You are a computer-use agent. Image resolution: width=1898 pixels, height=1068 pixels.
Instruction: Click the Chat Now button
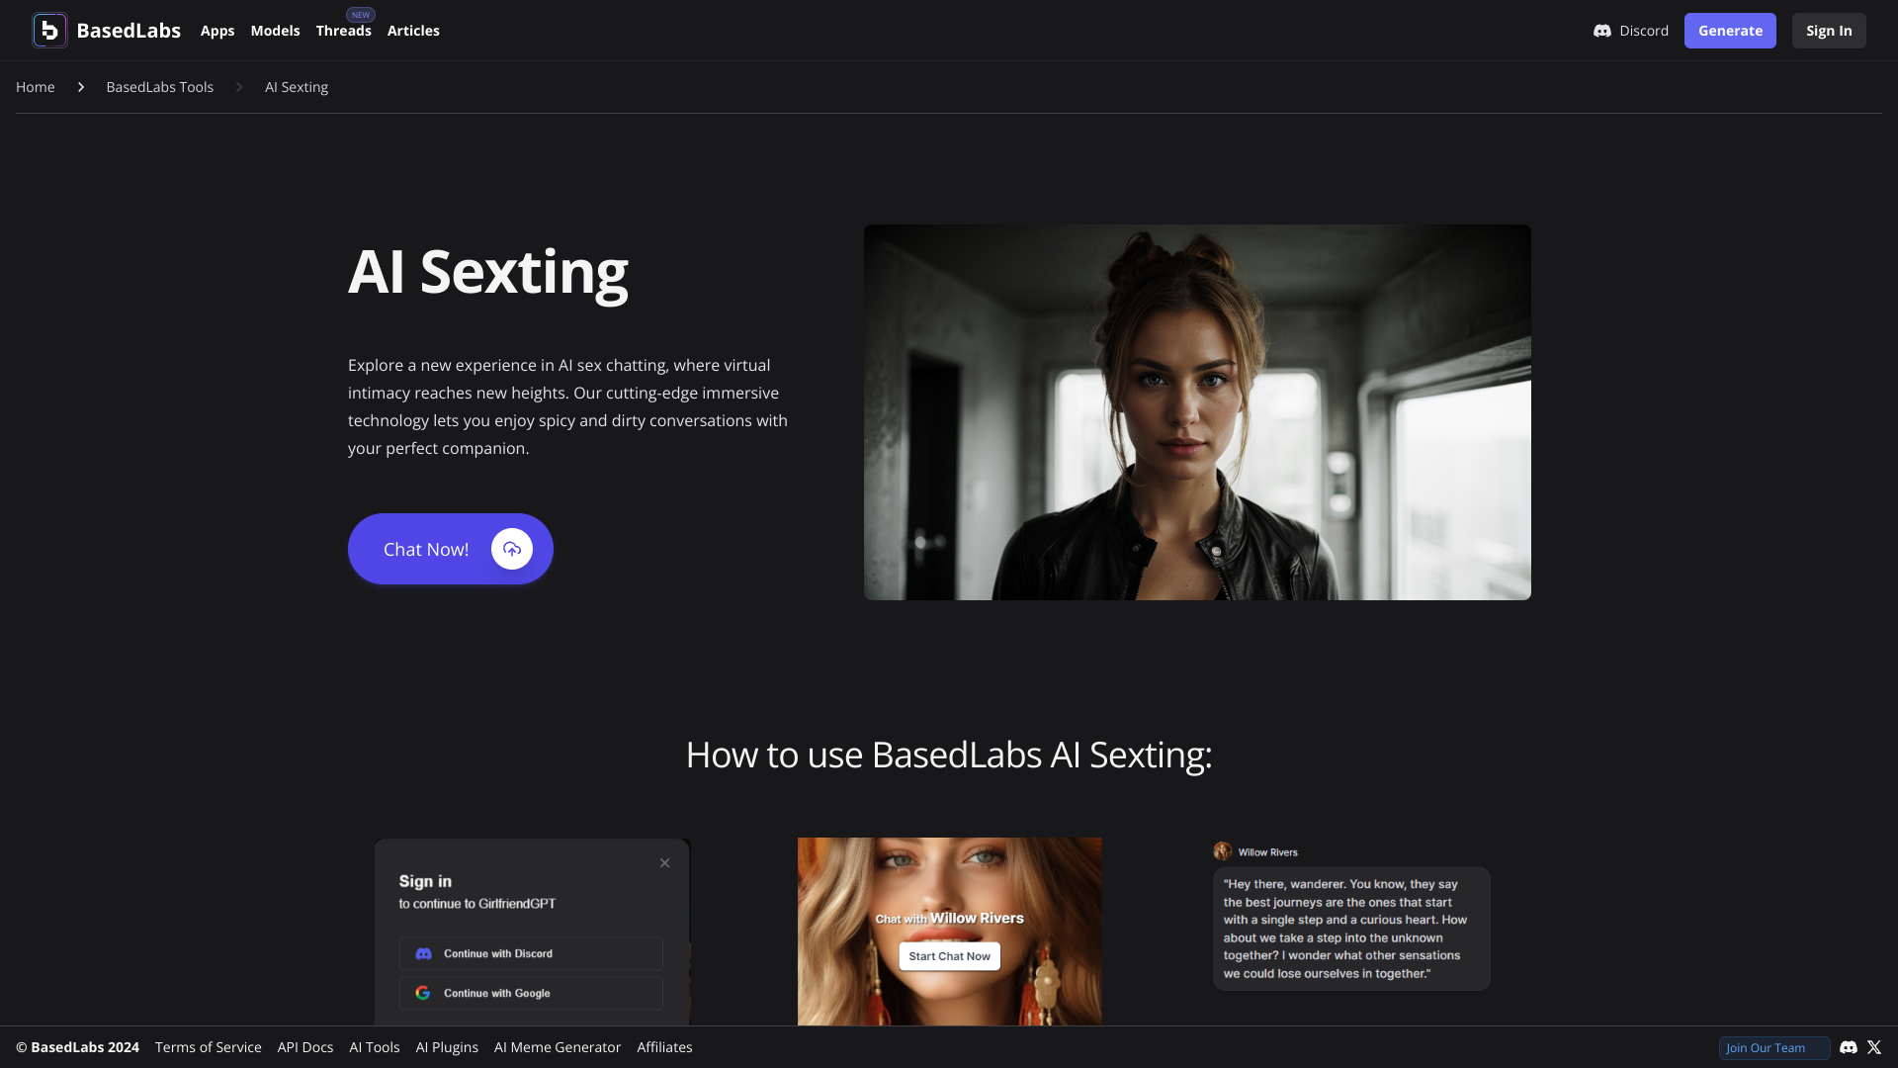tap(450, 548)
